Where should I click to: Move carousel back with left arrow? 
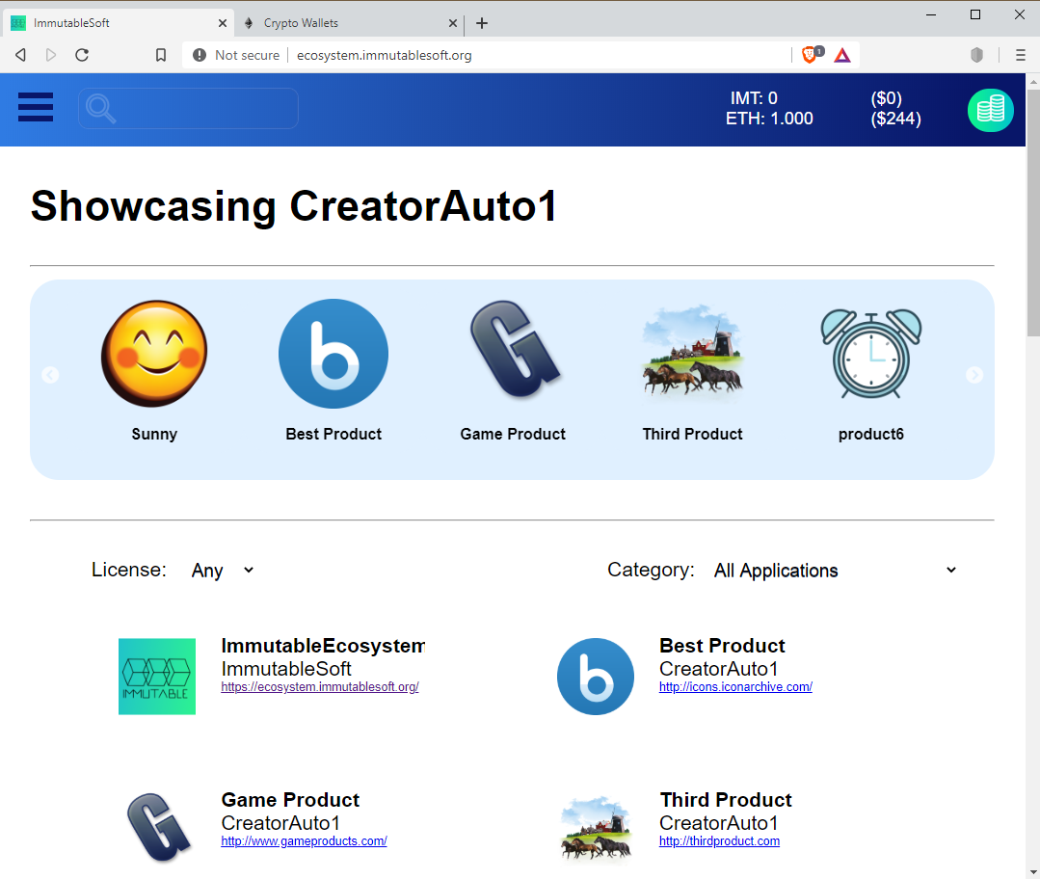pos(50,375)
